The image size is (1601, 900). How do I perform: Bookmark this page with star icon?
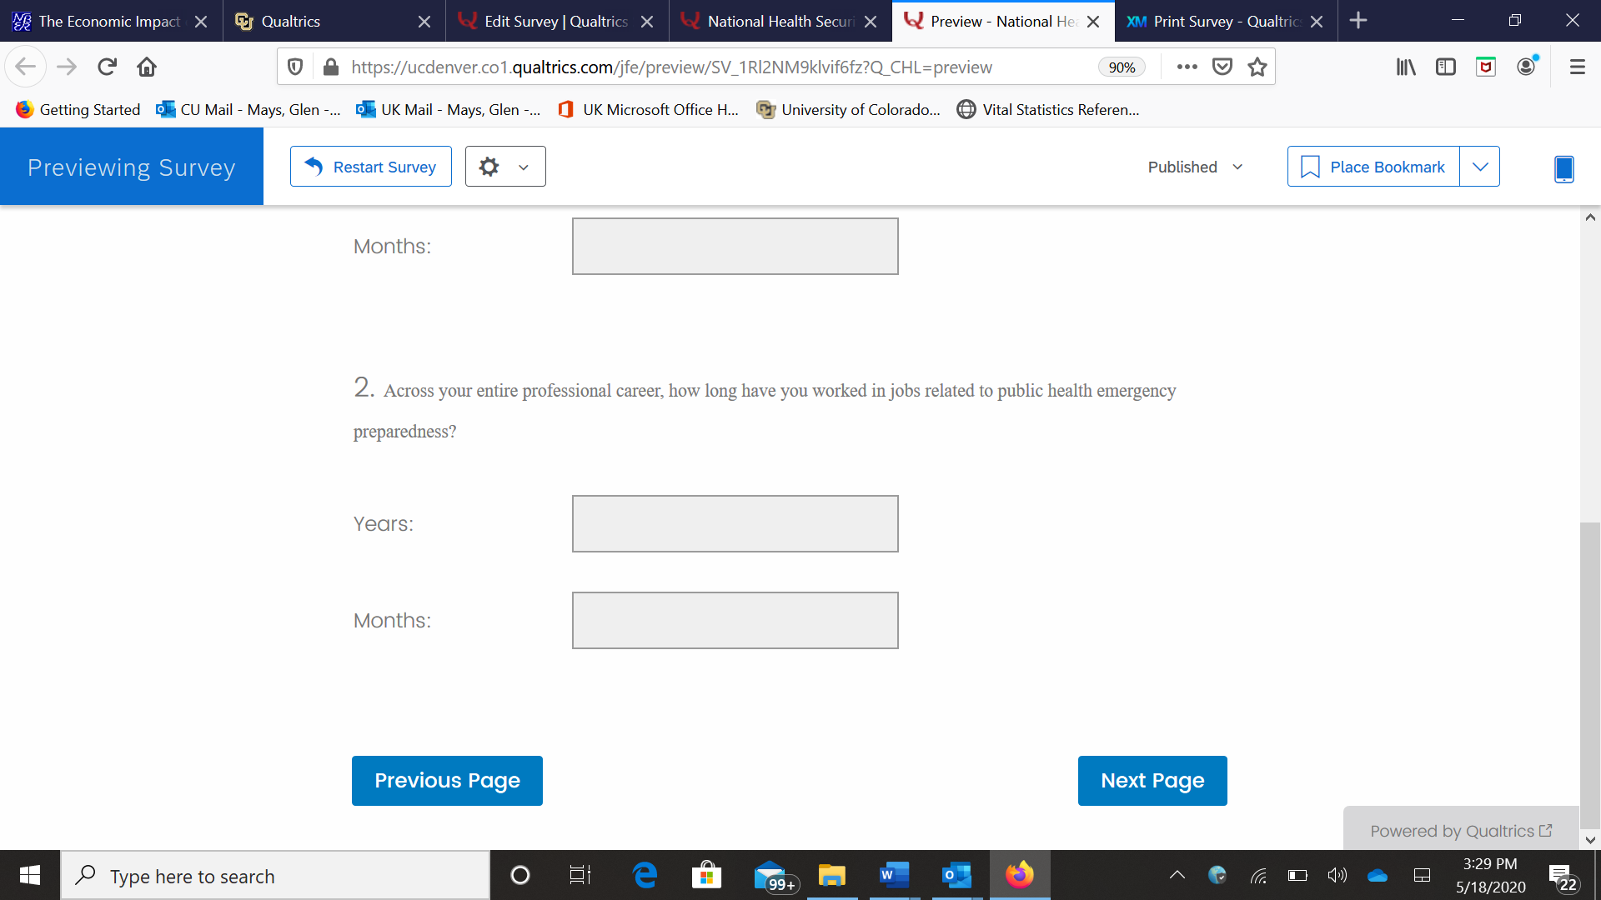point(1257,67)
